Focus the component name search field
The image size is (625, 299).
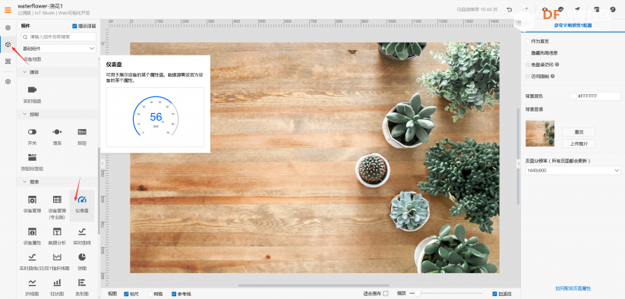[58, 36]
